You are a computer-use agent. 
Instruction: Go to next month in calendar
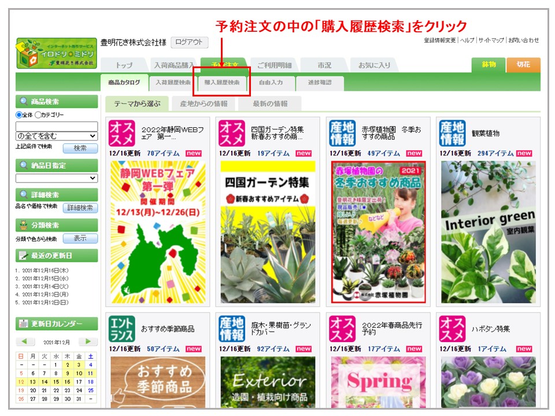coord(88,341)
